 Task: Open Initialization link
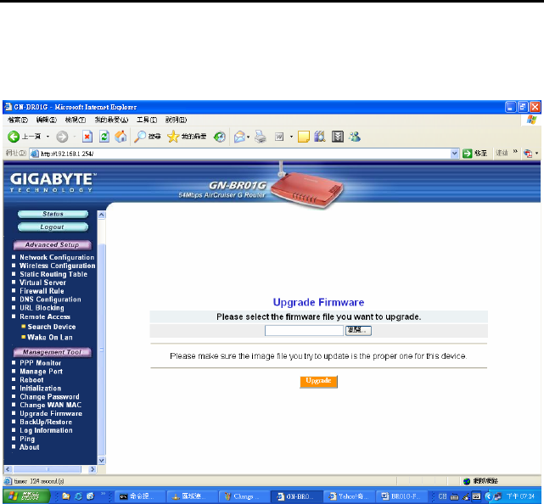[x=40, y=389]
